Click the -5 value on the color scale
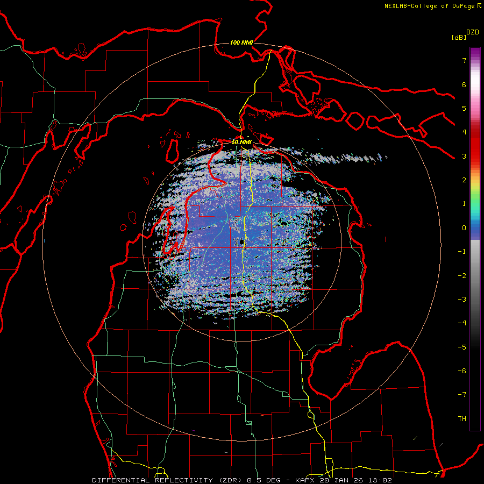 [x=462, y=347]
